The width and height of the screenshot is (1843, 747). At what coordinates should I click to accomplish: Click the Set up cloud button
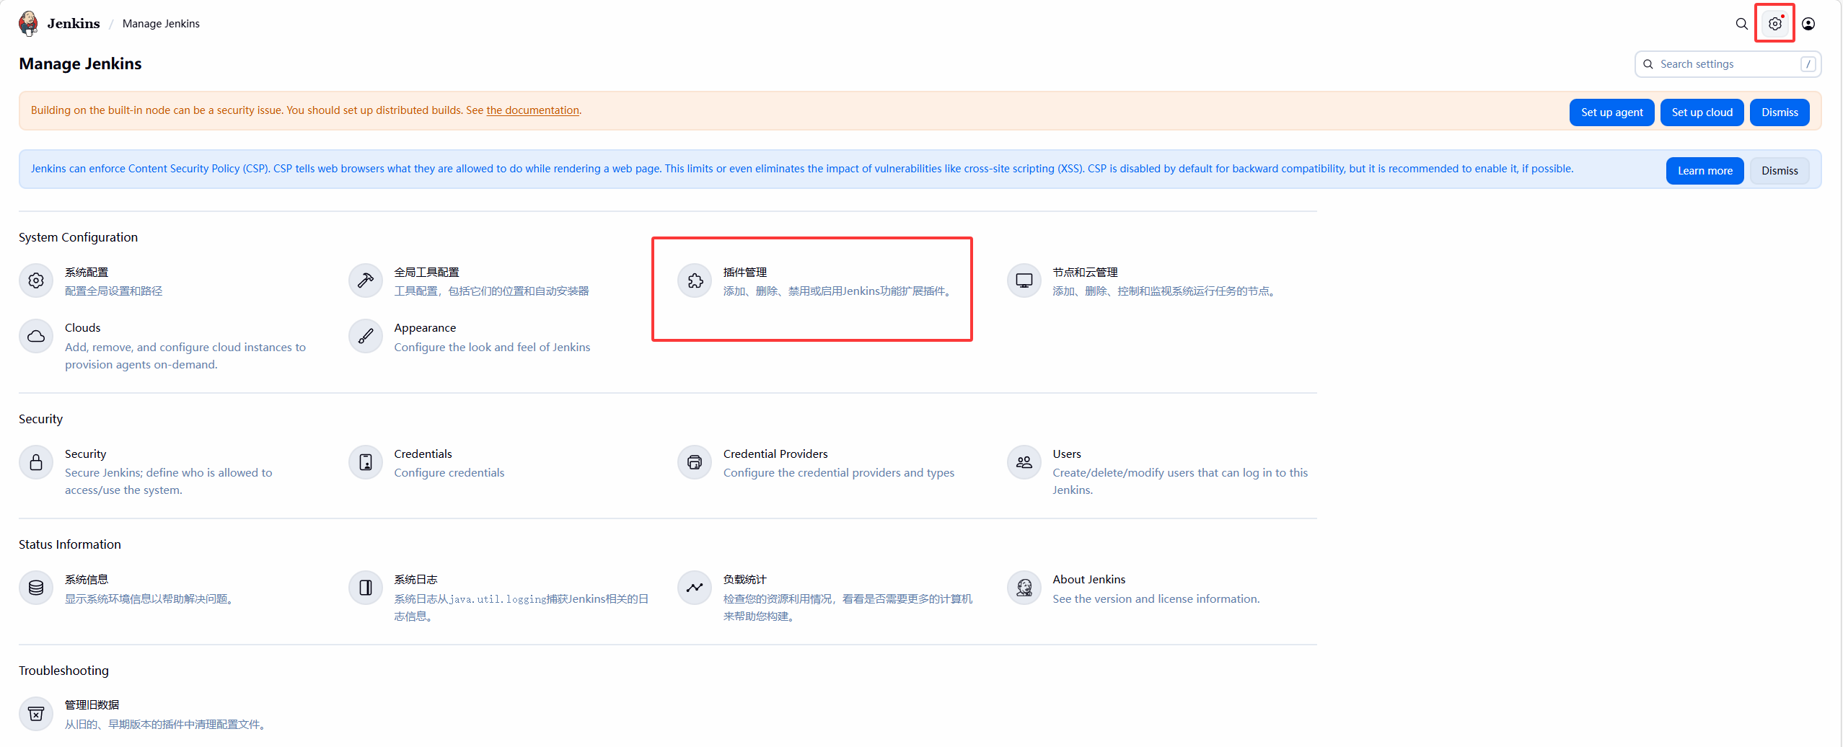[x=1702, y=112]
